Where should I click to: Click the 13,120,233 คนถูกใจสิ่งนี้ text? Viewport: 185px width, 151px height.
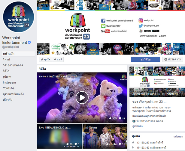(x=150, y=143)
